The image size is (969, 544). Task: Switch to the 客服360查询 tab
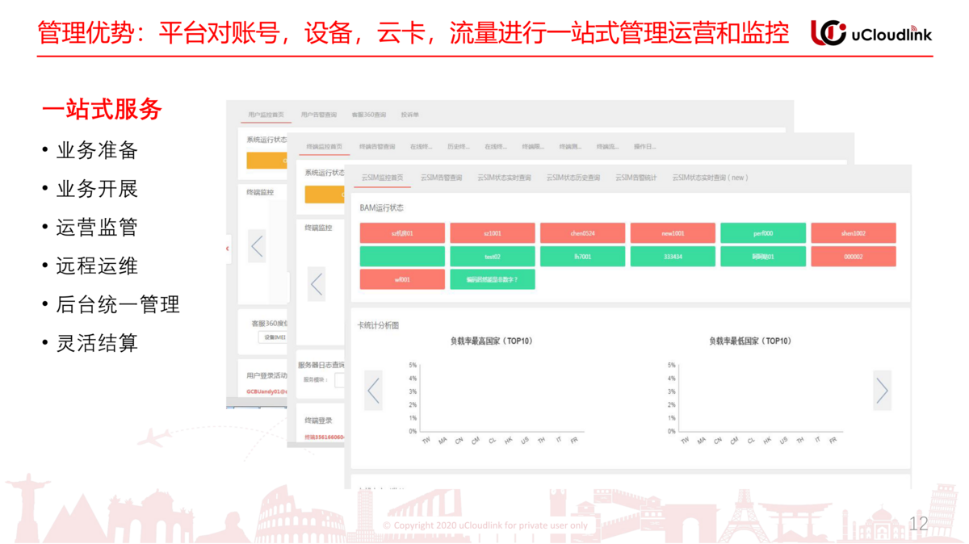click(x=368, y=115)
